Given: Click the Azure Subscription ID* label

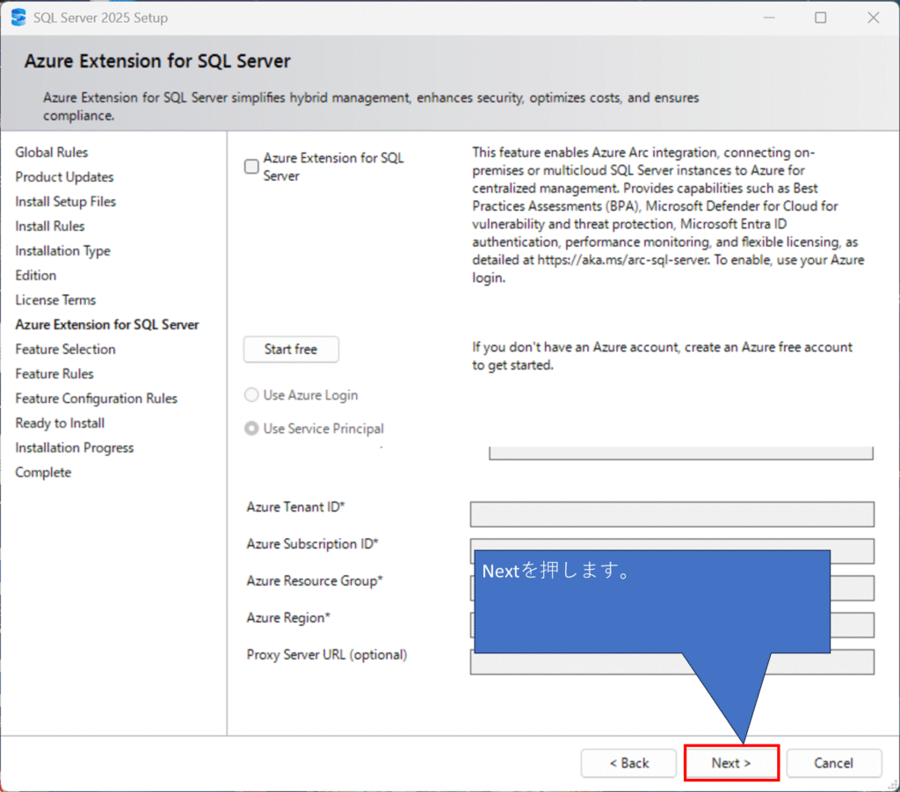Looking at the screenshot, I should click(312, 544).
